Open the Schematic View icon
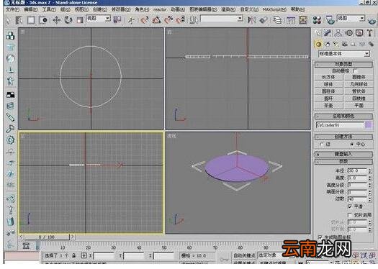 point(303,20)
